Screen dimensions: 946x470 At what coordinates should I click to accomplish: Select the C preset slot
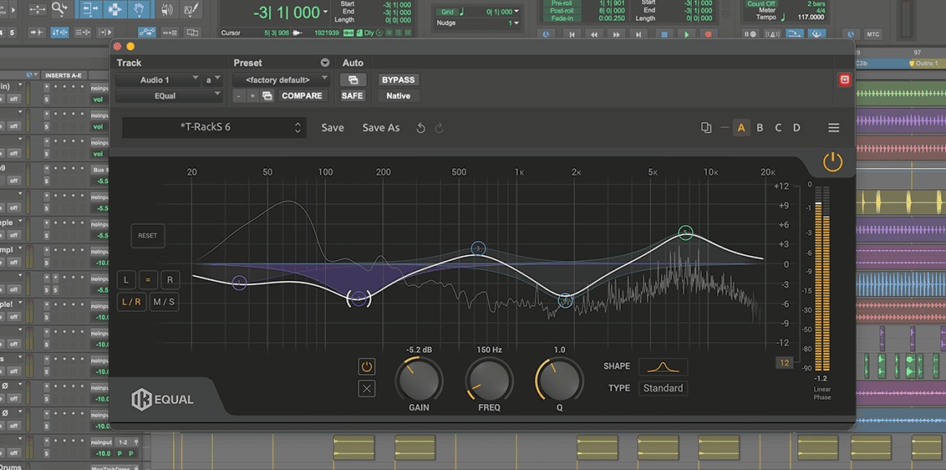(x=778, y=127)
